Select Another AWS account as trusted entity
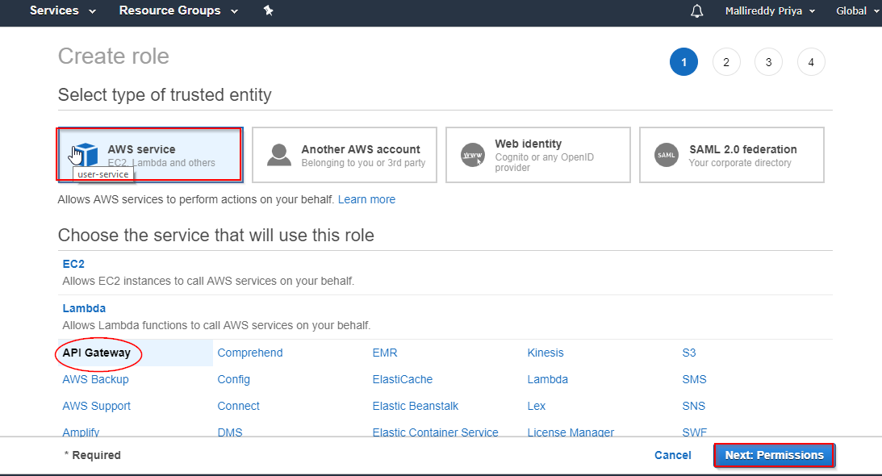This screenshot has height=476, width=882. click(x=345, y=154)
